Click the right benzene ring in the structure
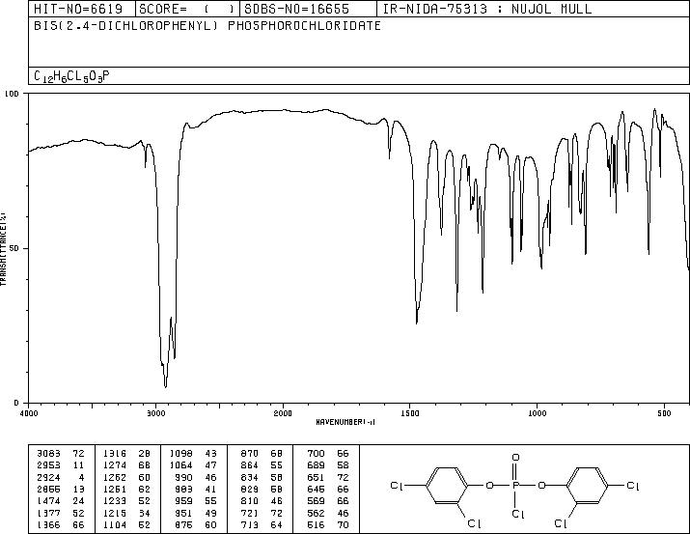 587,486
